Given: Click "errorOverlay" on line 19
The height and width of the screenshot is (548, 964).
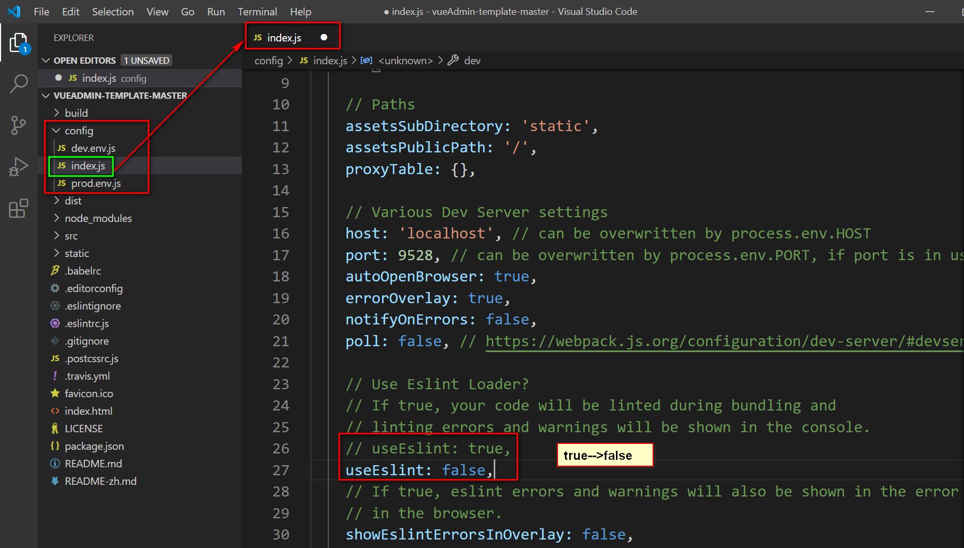Looking at the screenshot, I should pyautogui.click(x=398, y=298).
